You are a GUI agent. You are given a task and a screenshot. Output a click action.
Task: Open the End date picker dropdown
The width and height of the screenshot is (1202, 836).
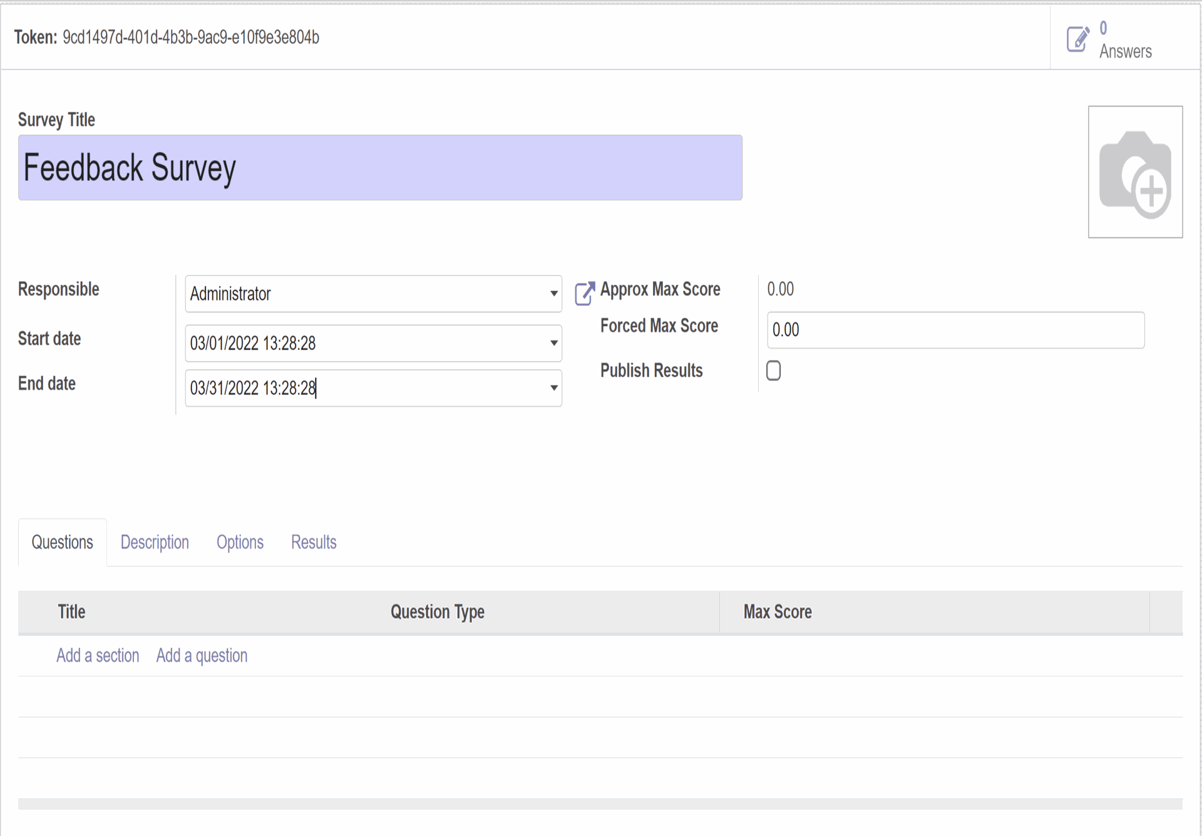pyautogui.click(x=553, y=388)
